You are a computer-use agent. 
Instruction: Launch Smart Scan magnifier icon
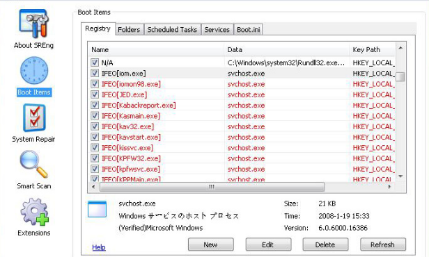34,165
